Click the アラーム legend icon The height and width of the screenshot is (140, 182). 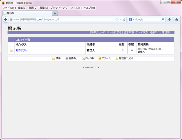(99, 59)
